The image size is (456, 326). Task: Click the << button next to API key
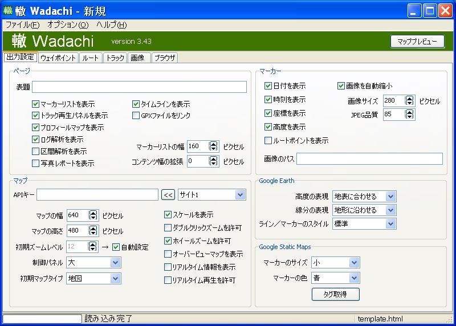click(168, 195)
